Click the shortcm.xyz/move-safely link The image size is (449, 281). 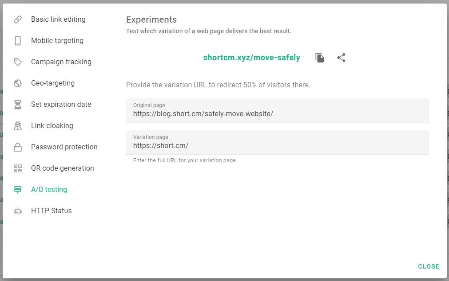click(x=251, y=57)
